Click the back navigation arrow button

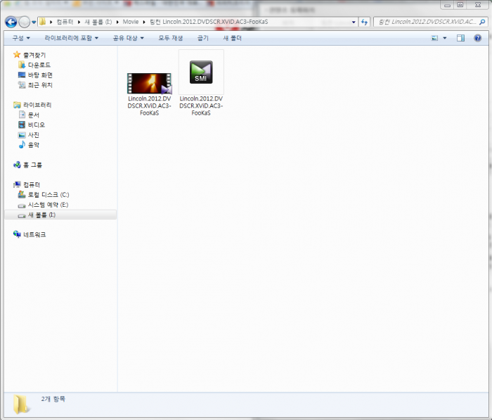click(x=11, y=22)
